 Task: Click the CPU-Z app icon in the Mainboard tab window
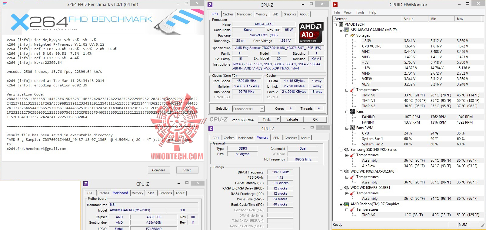(86, 184)
